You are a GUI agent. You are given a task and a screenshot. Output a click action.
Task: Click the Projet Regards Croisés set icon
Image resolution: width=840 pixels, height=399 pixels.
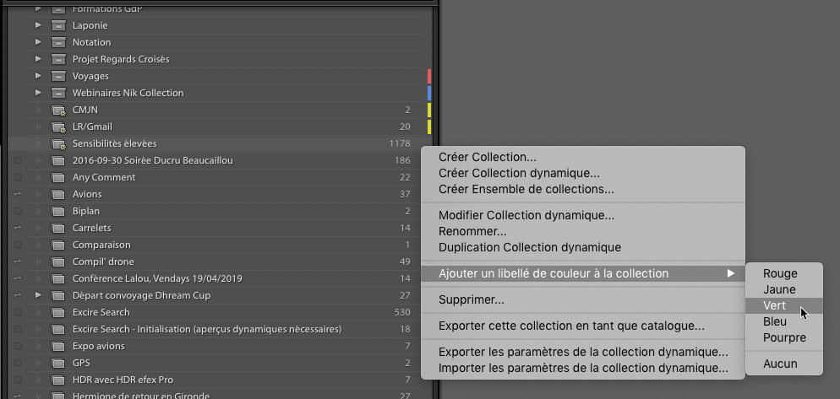tap(57, 59)
